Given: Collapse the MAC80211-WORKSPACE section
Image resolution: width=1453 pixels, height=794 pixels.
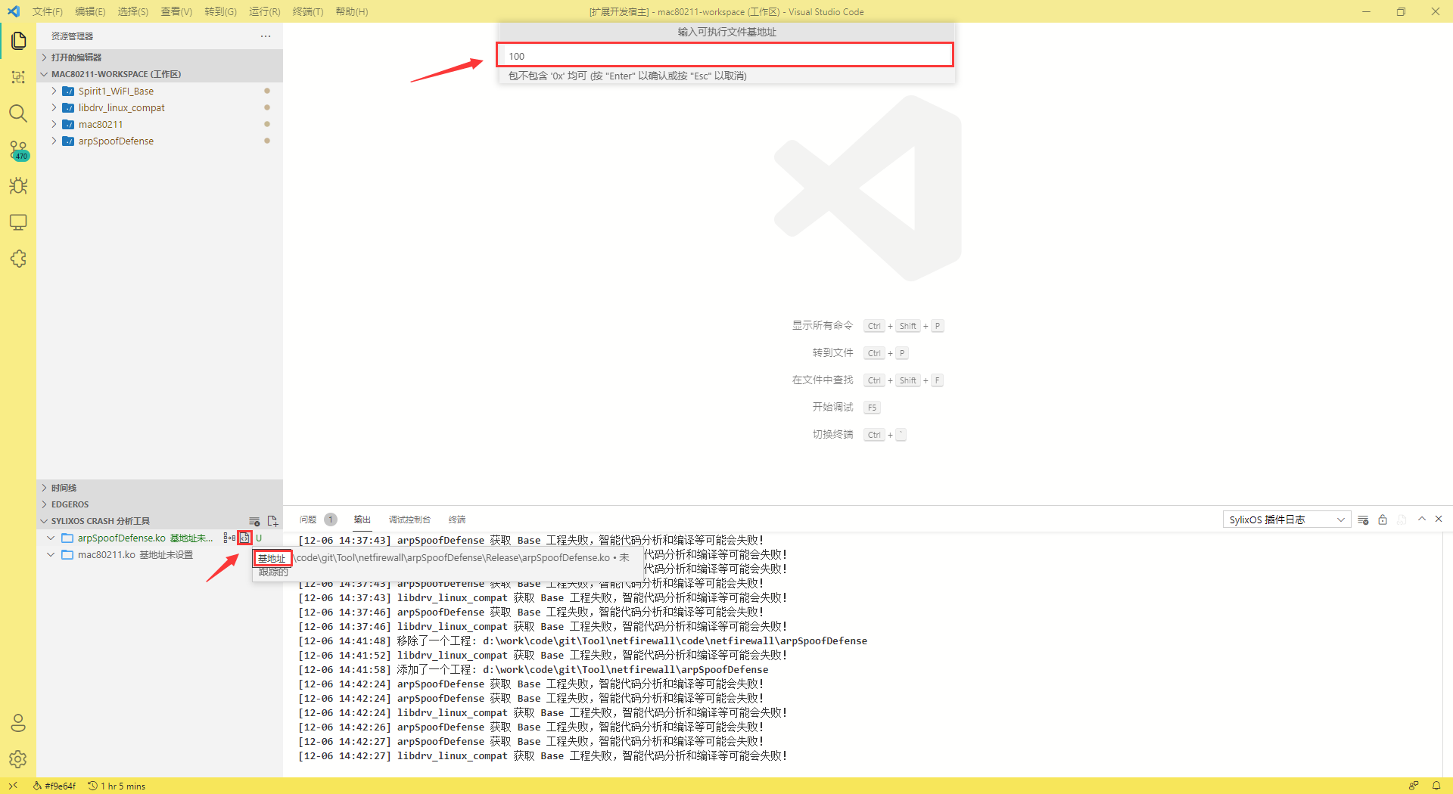Looking at the screenshot, I should 160,74.
